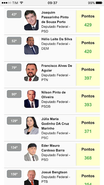The width and height of the screenshot is (104, 185).
Task: Open the Eder Mauro Cardoso Barra name
Action: (53, 148)
